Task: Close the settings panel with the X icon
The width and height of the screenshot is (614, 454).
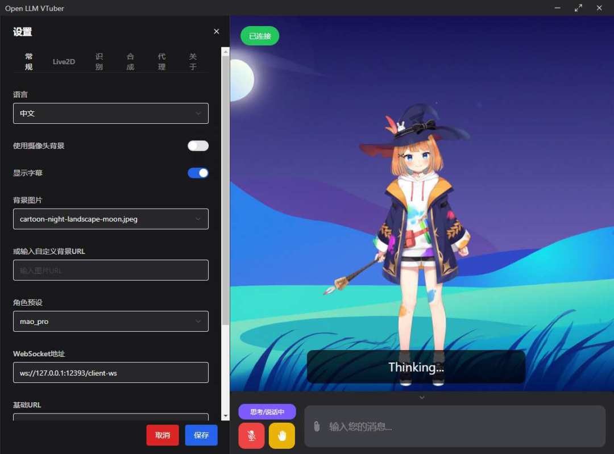Action: [x=217, y=31]
